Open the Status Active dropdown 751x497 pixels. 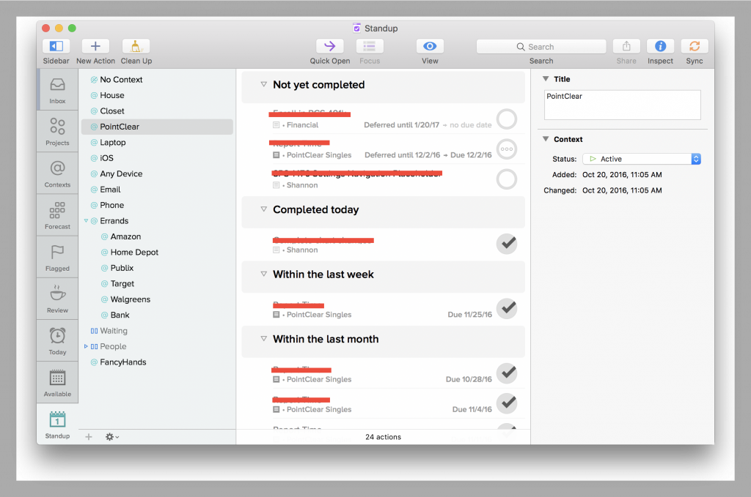pos(642,159)
